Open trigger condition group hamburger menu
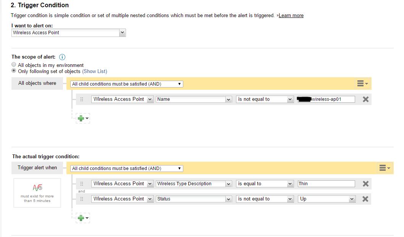 [x=385, y=168]
